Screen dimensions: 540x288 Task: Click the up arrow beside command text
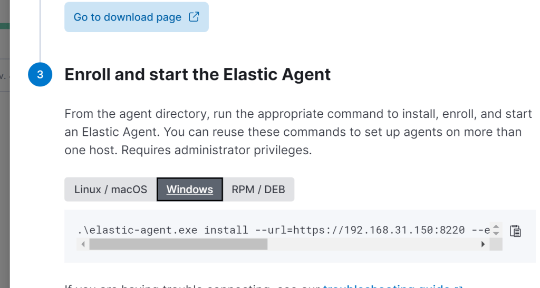click(495, 227)
